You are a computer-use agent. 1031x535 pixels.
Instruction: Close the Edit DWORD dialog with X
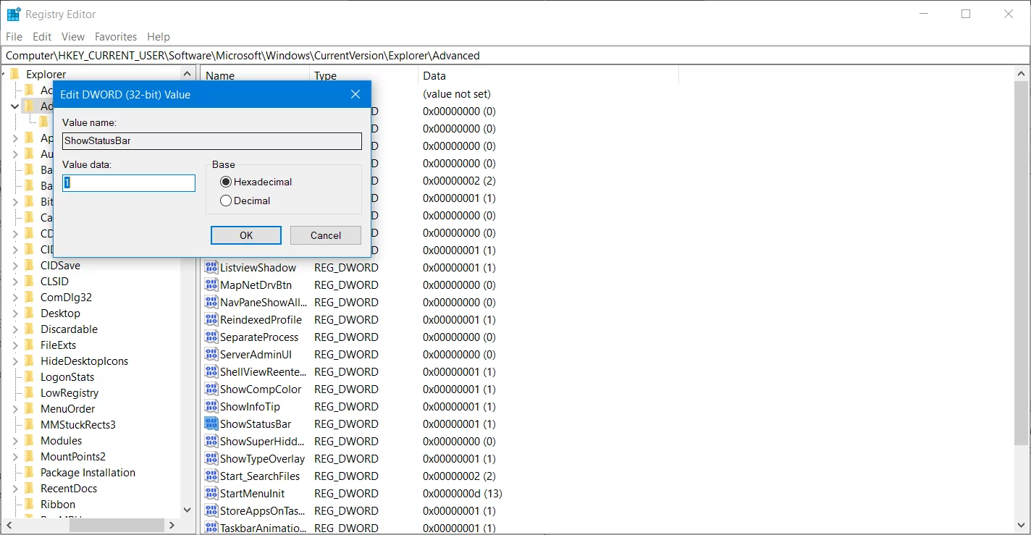pos(355,94)
